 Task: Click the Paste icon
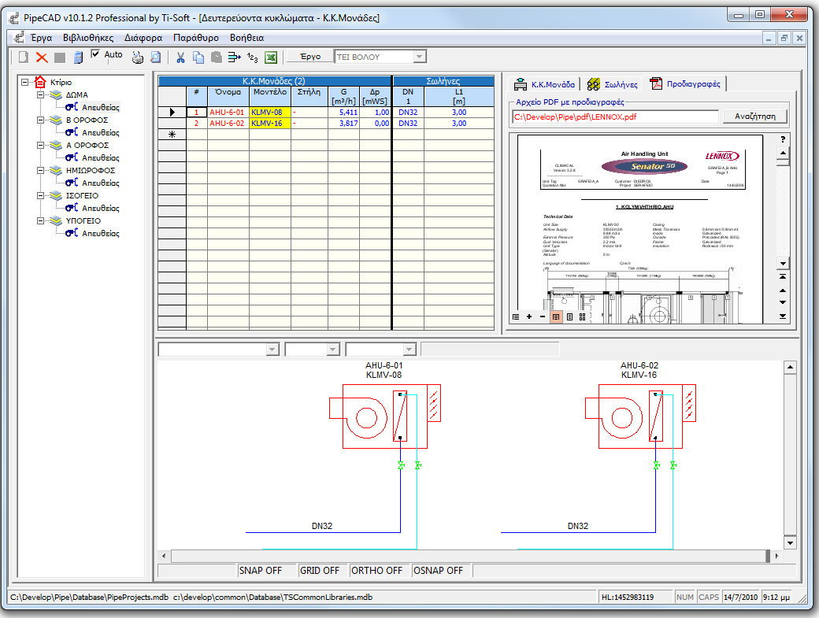click(x=218, y=56)
